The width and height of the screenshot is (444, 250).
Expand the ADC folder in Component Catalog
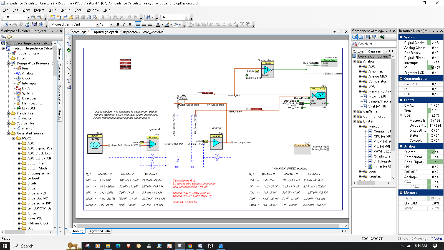coord(360,66)
